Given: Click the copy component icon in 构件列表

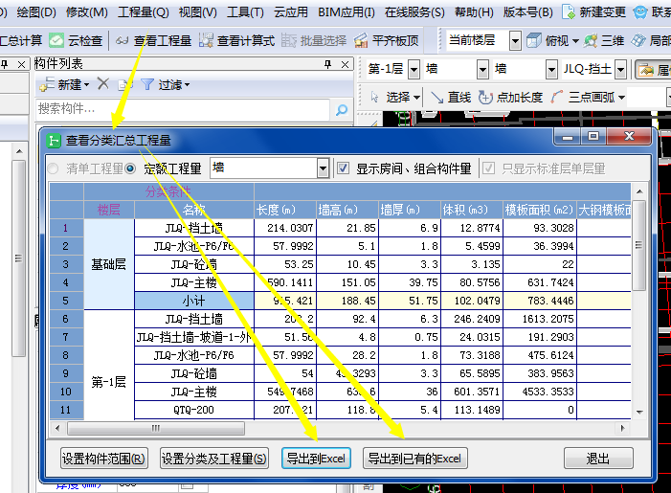Looking at the screenshot, I should 124,84.
